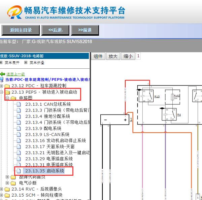Open 23.15 SCM - 转向柱模块

[37, 195]
